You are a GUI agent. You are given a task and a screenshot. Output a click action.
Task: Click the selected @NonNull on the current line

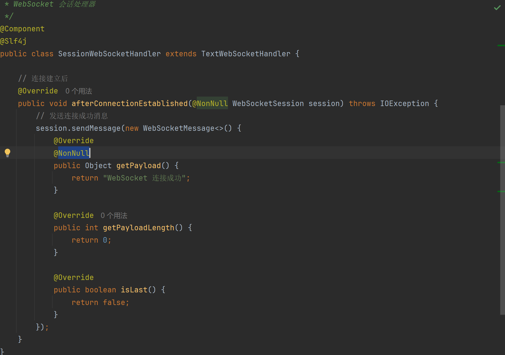pyautogui.click(x=73, y=153)
